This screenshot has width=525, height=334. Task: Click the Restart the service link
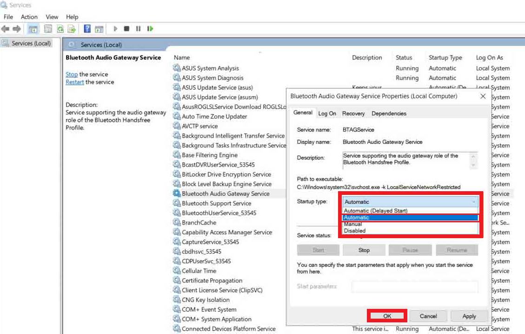pos(75,82)
